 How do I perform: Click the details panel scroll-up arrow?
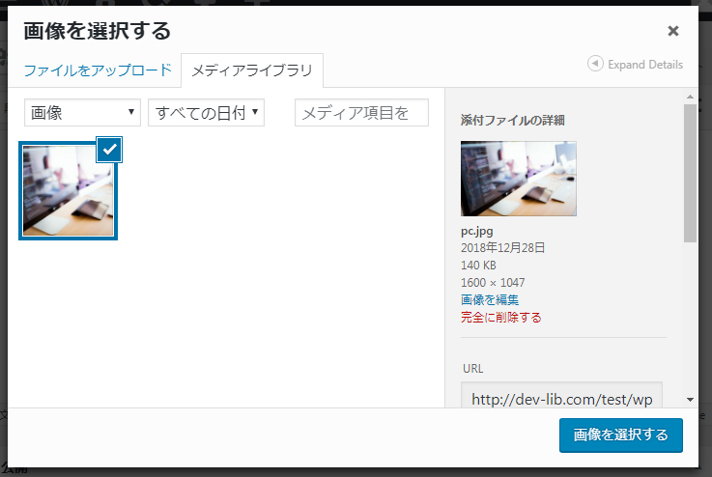[690, 96]
